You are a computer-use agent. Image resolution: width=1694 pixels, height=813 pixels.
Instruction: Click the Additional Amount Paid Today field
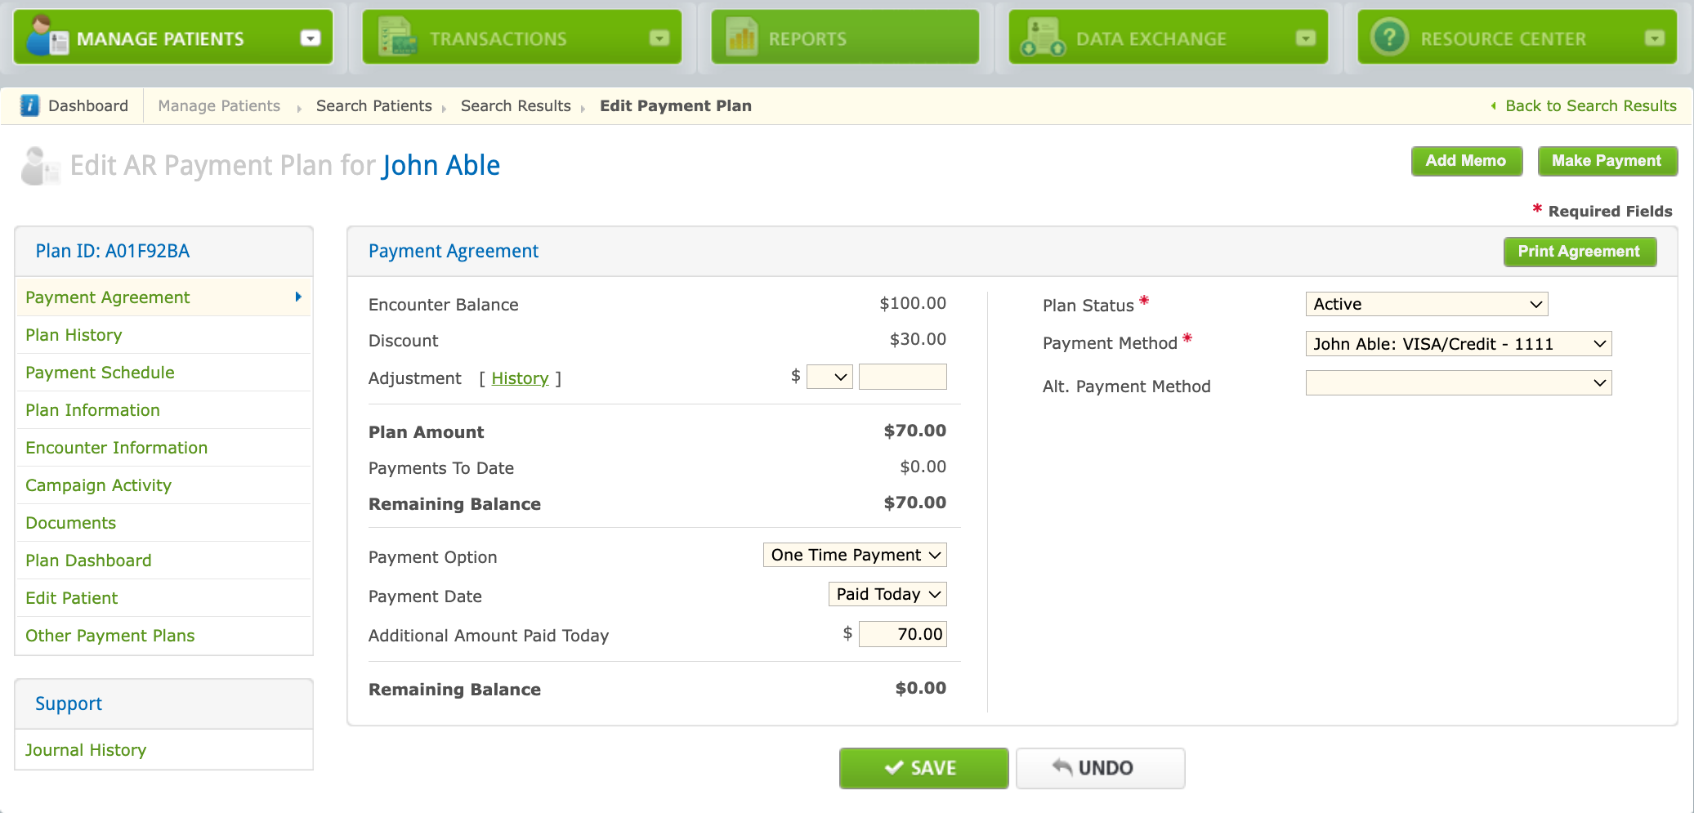[x=902, y=634]
